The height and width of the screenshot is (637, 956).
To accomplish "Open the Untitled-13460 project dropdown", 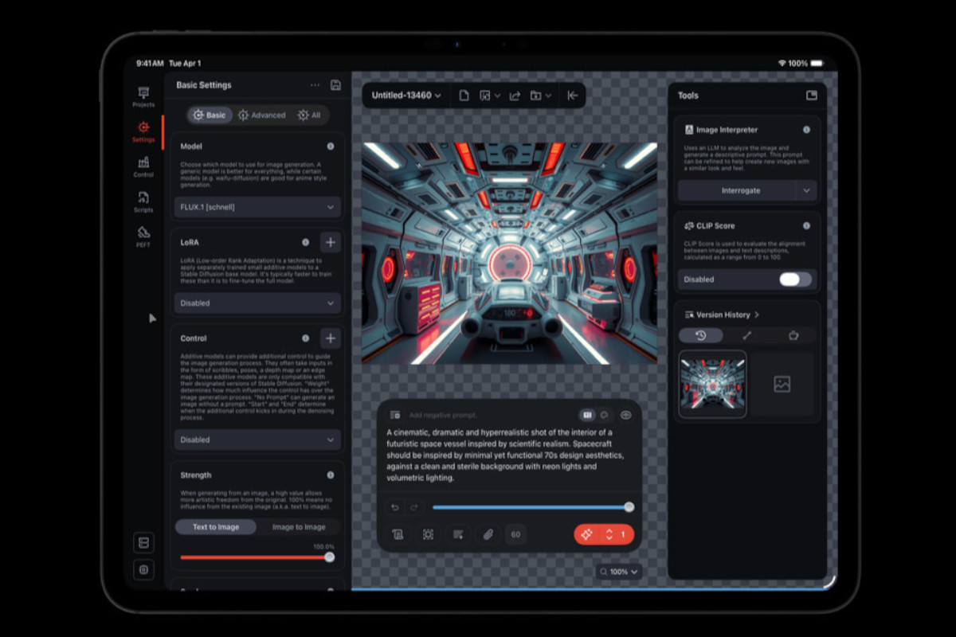I will coord(406,96).
